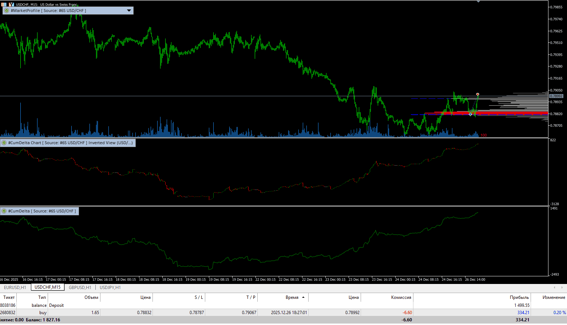Click the Прибыль column header
Viewport: 567px width, 325px height.
(x=519, y=297)
